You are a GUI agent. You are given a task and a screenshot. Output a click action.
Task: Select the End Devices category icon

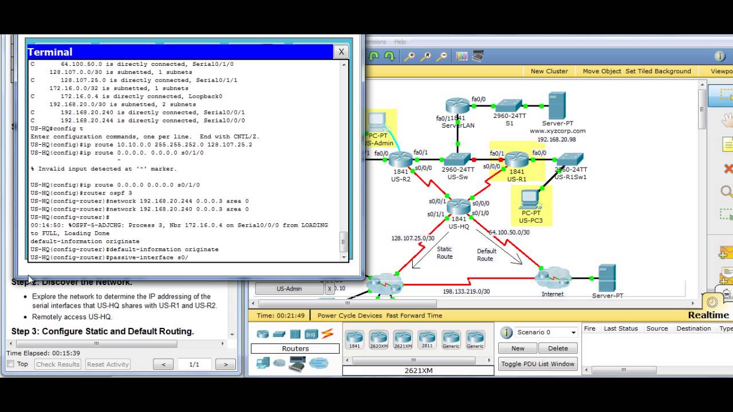(263, 363)
